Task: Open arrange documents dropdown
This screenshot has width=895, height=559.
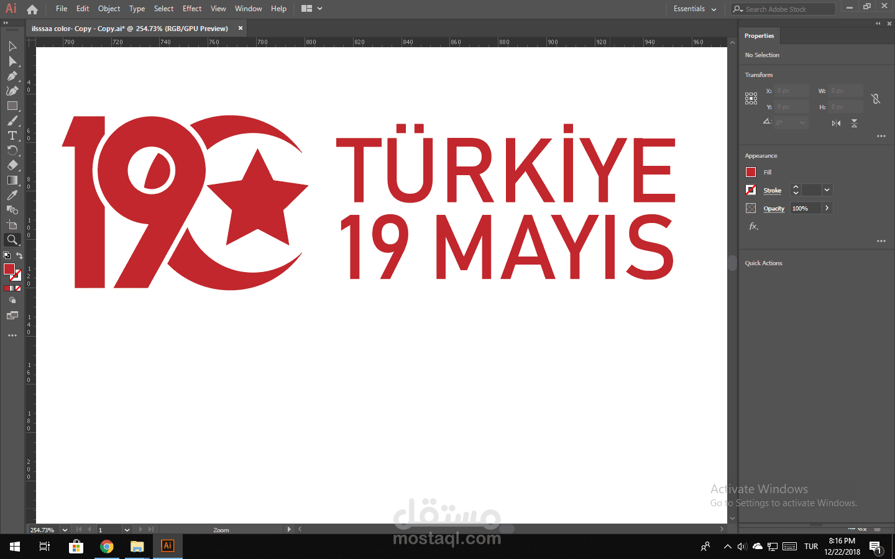Action: (312, 9)
